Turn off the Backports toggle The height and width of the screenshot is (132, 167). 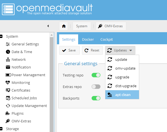pyautogui.click(x=96, y=98)
